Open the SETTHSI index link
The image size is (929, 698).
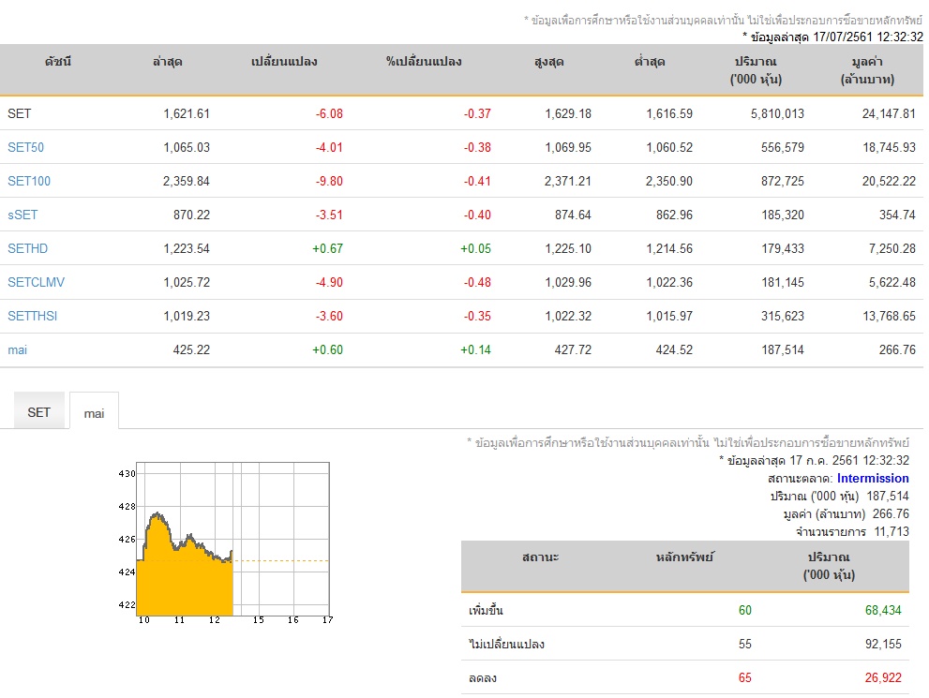tap(33, 316)
